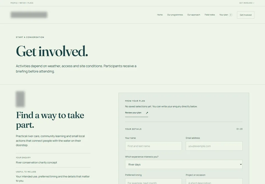Focus the Your name field
The width and height of the screenshot is (265, 184).
(x=153, y=146)
